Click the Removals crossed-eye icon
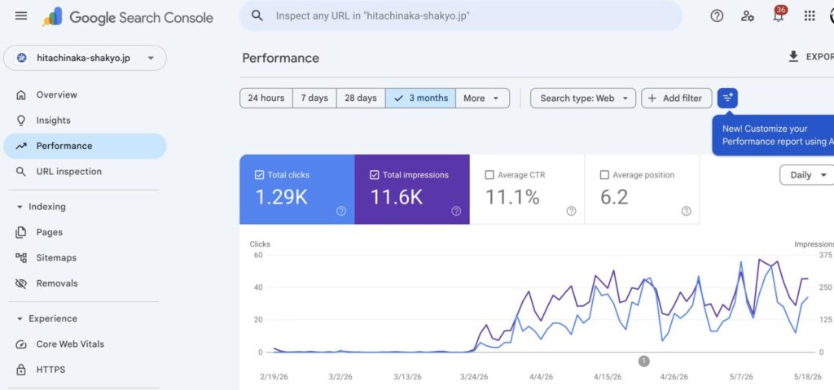Image resolution: width=834 pixels, height=390 pixels. 20,283
